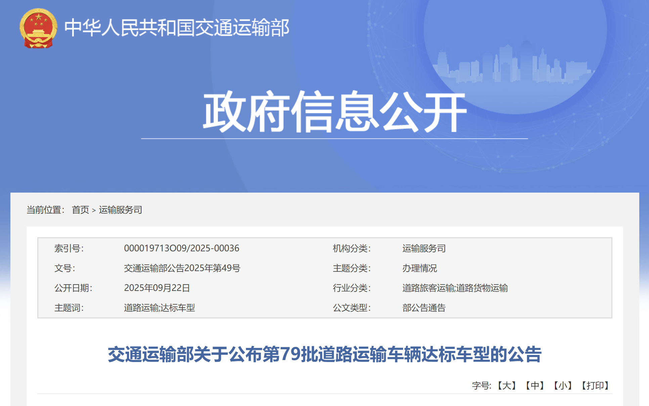Click the agency category value 运输服务司

click(424, 248)
